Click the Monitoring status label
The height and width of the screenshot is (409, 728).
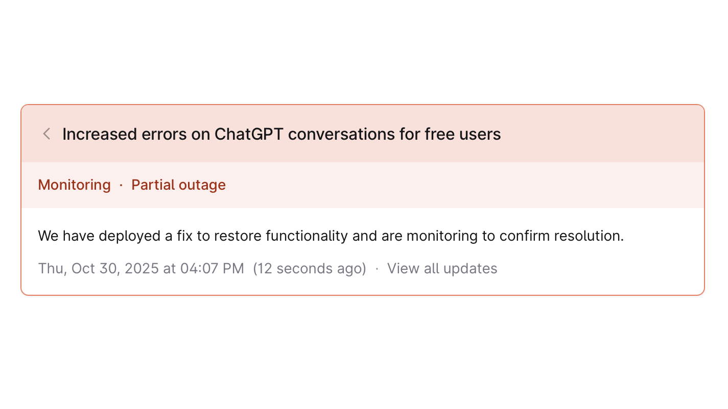click(74, 185)
